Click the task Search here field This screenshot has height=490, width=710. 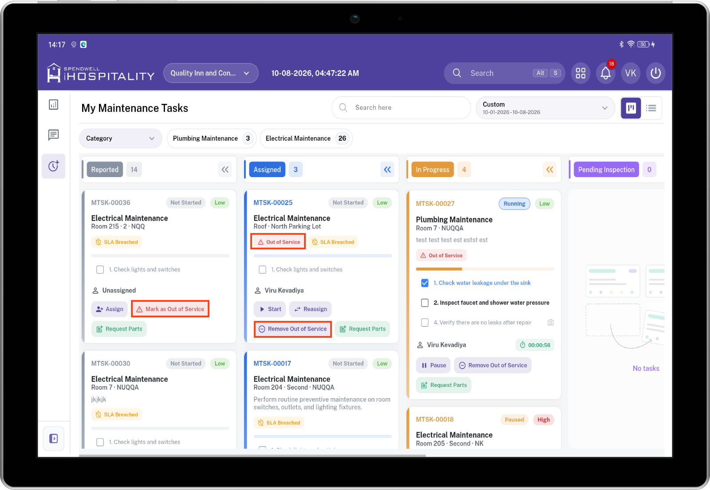click(401, 108)
